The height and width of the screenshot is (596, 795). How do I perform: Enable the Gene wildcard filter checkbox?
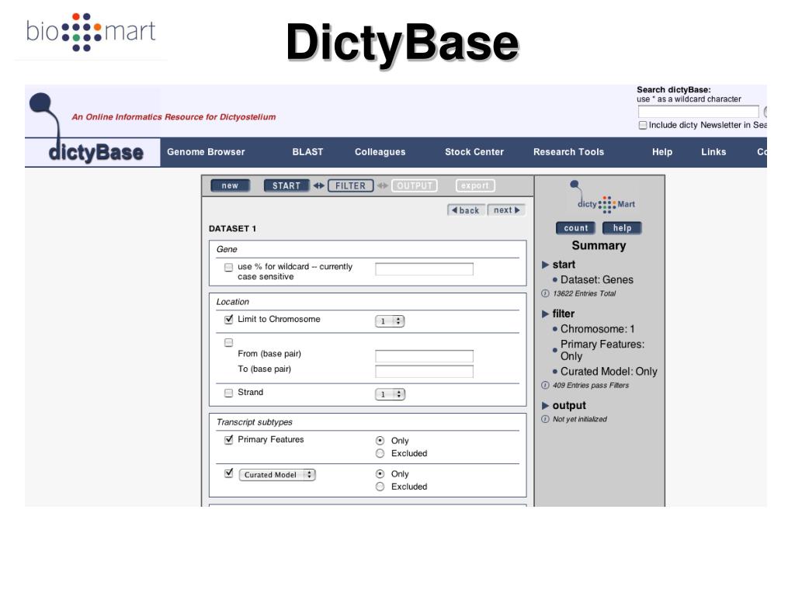(x=229, y=267)
